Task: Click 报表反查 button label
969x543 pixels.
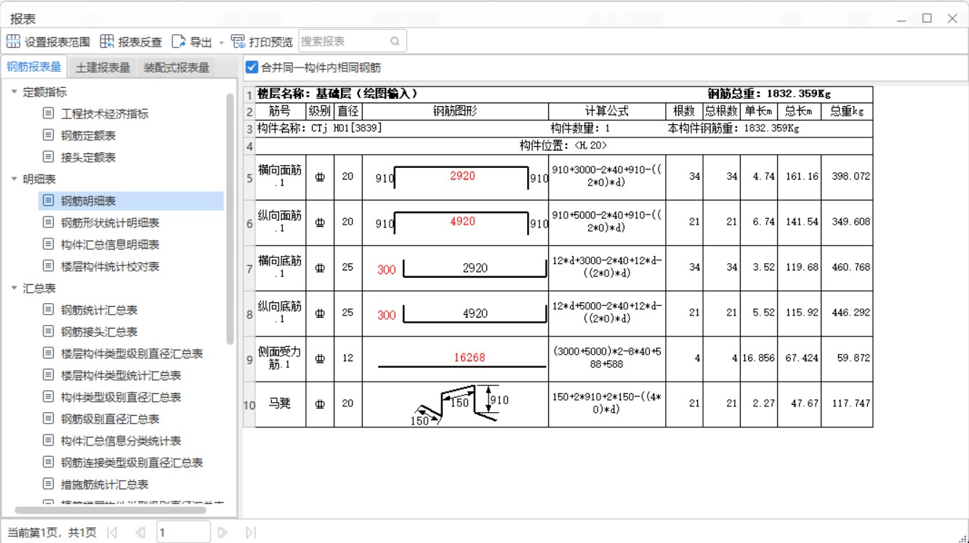Action: [x=140, y=42]
